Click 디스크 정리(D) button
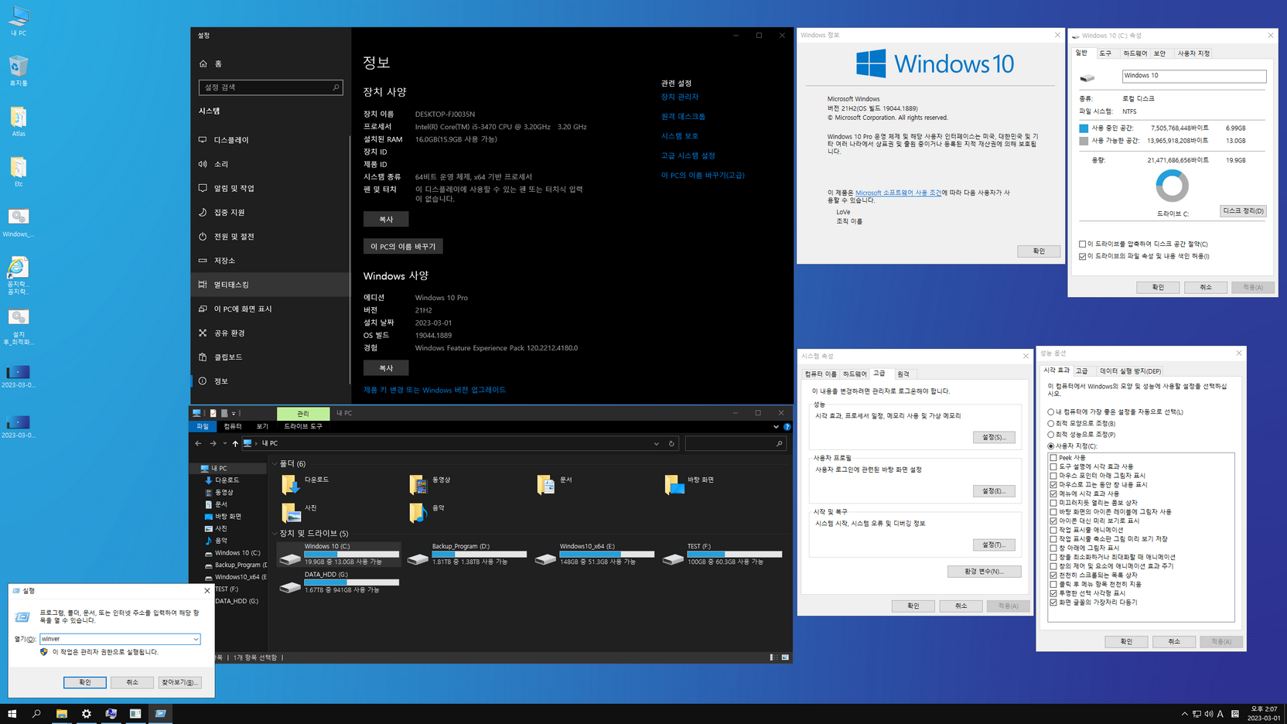This screenshot has height=724, width=1287. click(1243, 211)
